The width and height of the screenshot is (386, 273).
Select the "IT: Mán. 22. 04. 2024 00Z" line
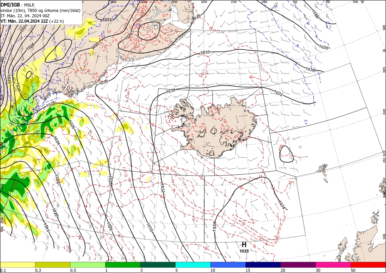coord(25,16)
